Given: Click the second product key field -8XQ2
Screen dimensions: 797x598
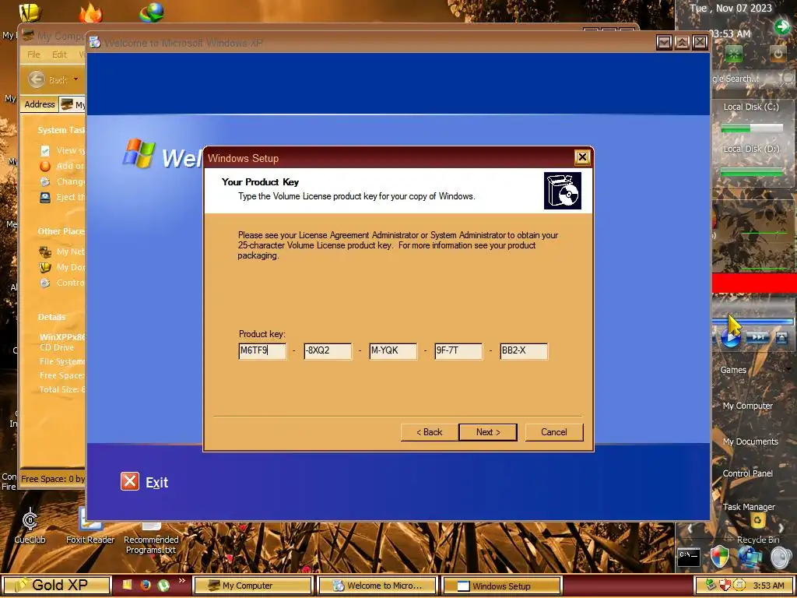Looking at the screenshot, I should (x=328, y=351).
